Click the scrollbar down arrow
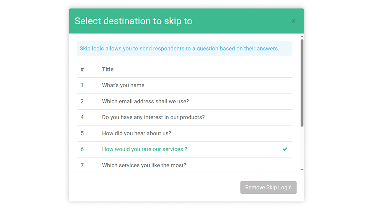Screen dimensions: 383x218 (x=302, y=170)
